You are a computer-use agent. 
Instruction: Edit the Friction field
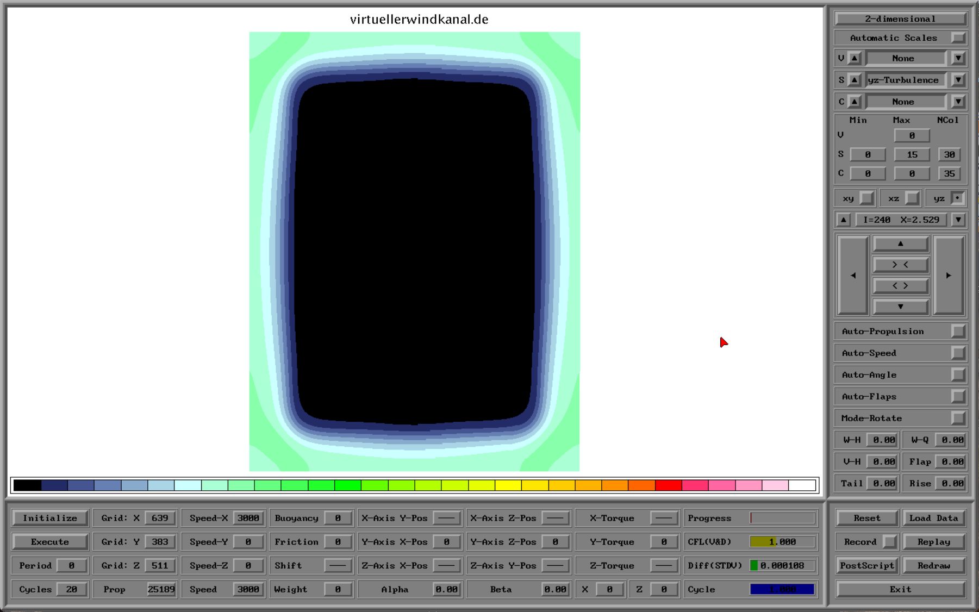[338, 542]
